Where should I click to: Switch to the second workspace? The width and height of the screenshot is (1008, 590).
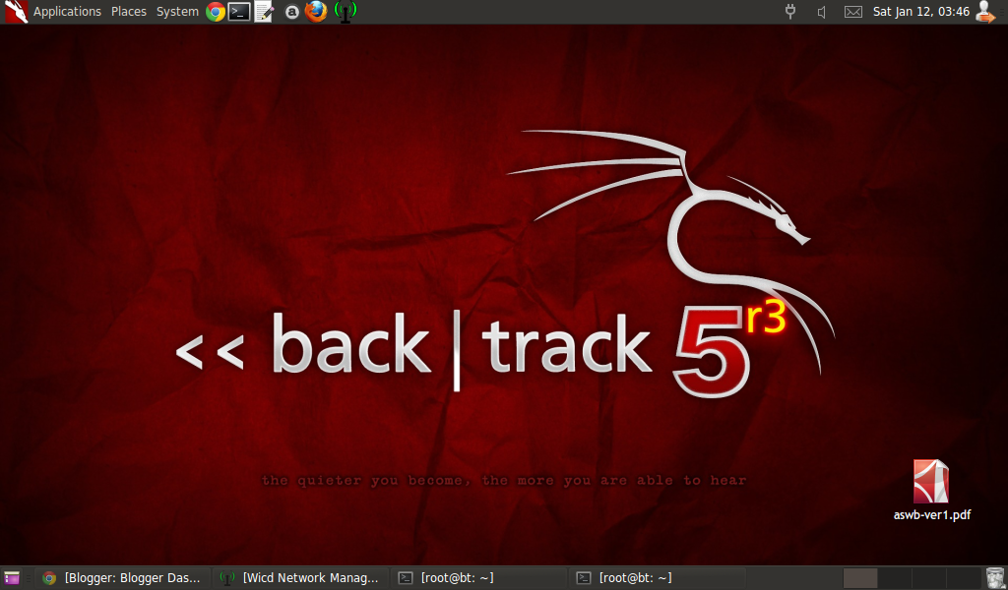[895, 578]
